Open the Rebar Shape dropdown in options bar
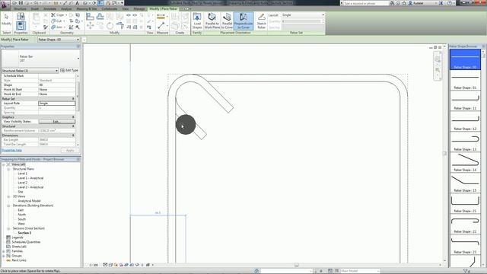The width and height of the screenshot is (487, 274). pyautogui.click(x=59, y=40)
